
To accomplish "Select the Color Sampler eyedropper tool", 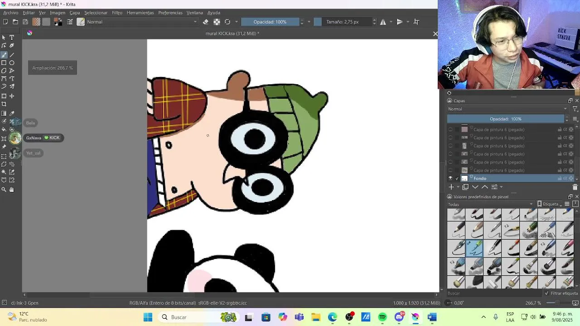I will (12, 114).
